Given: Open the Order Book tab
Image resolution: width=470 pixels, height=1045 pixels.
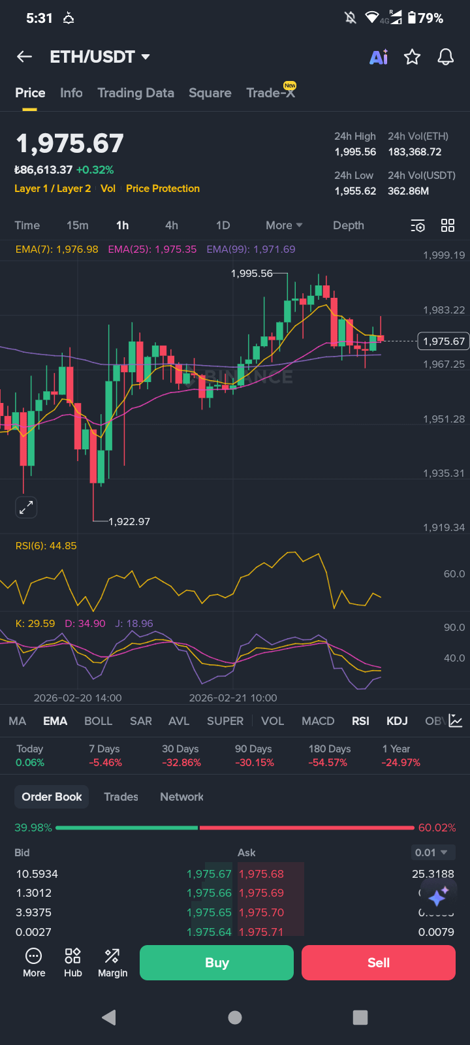Looking at the screenshot, I should click(52, 797).
